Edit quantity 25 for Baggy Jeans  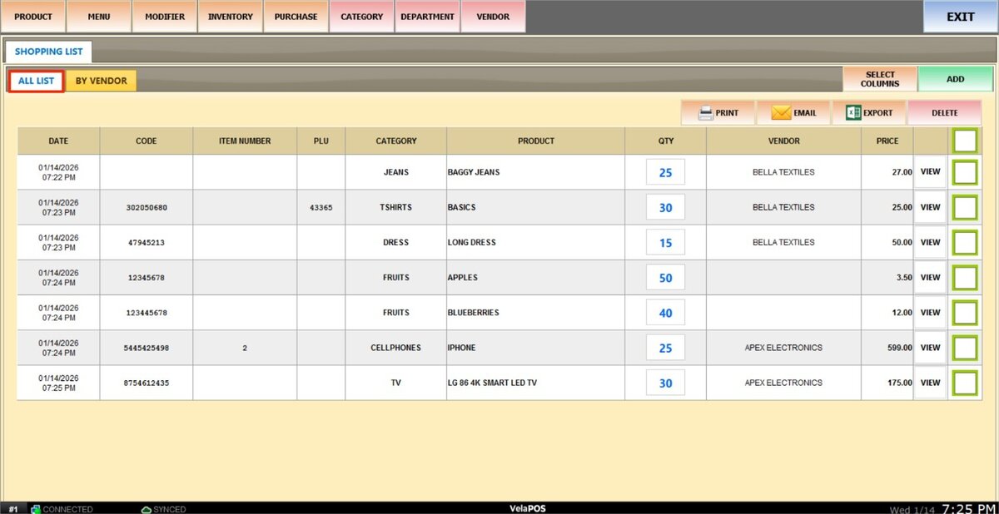(x=666, y=172)
